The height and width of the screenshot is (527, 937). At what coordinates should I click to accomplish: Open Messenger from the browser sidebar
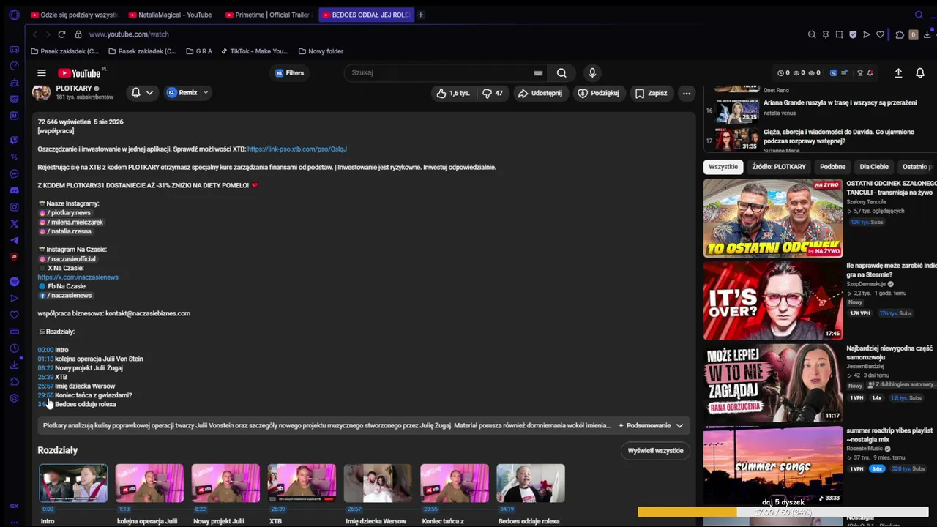[14, 173]
